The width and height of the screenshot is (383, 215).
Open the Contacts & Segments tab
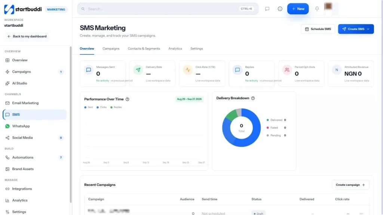click(144, 49)
